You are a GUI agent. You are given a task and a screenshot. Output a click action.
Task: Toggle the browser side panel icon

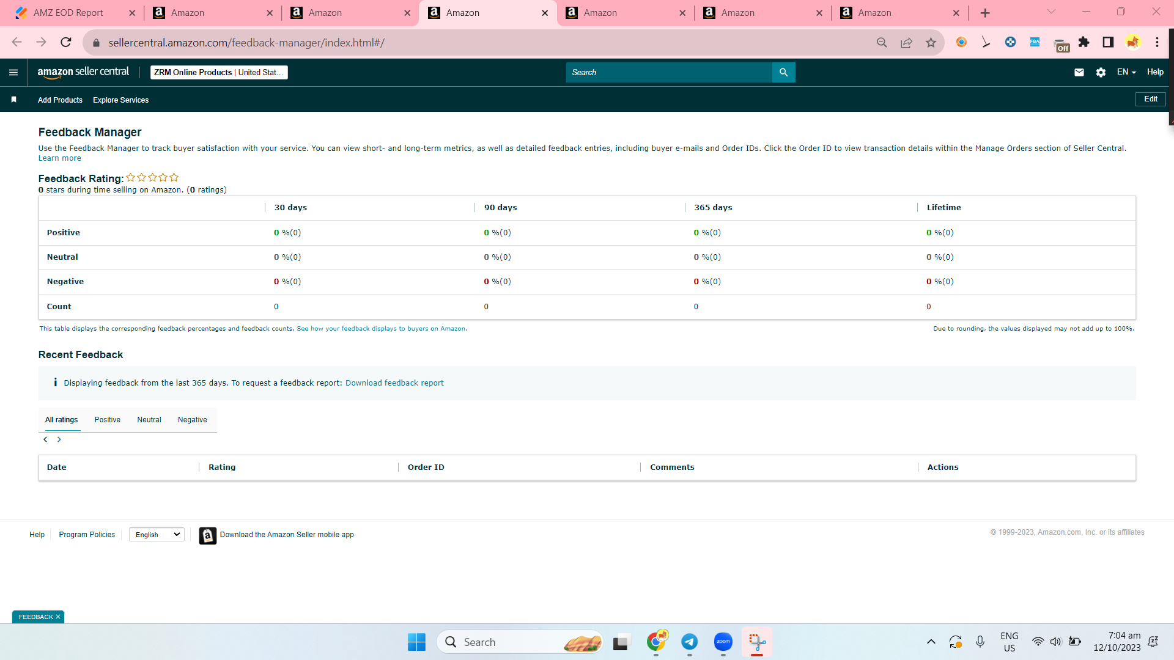pos(1108,42)
